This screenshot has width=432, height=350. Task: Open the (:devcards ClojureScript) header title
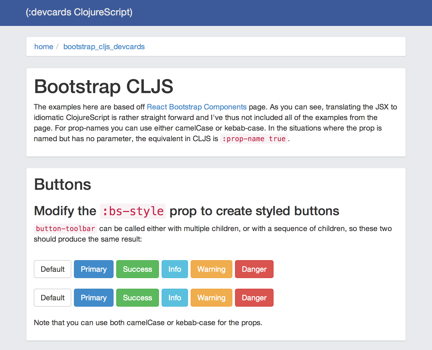click(79, 12)
